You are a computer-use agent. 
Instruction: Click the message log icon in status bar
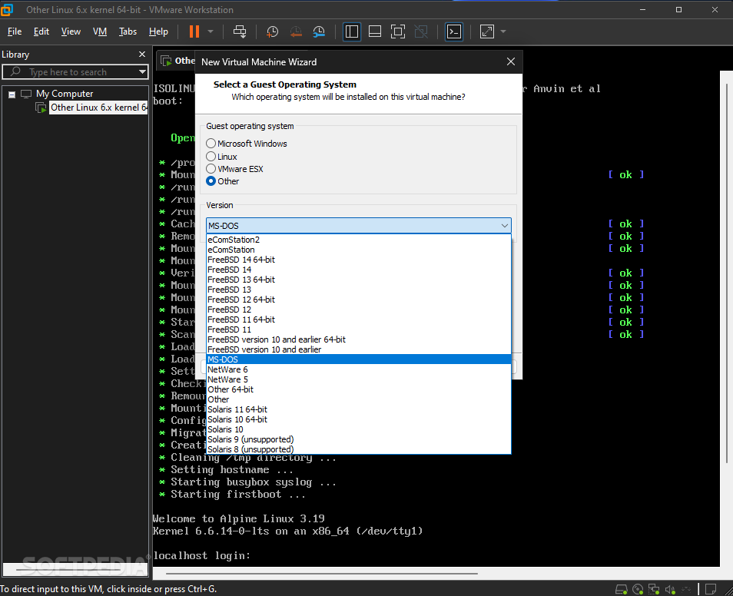711,589
